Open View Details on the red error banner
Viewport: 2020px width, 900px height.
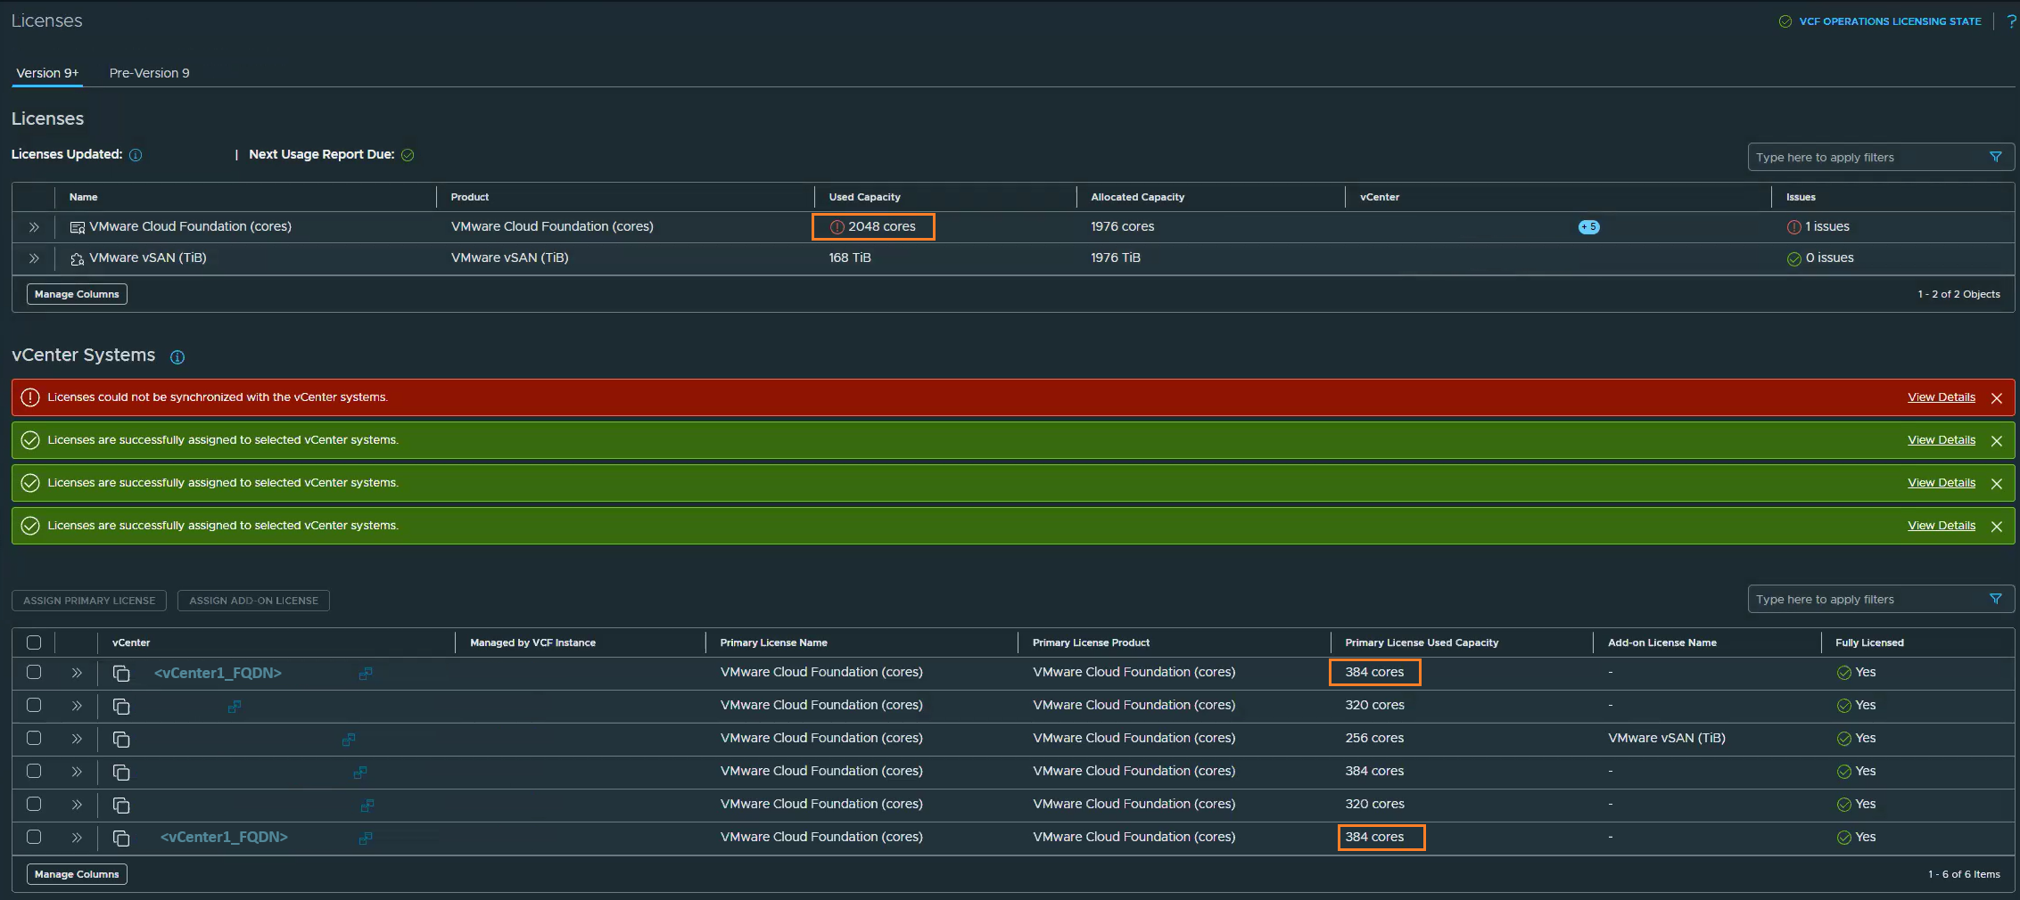[1941, 397]
